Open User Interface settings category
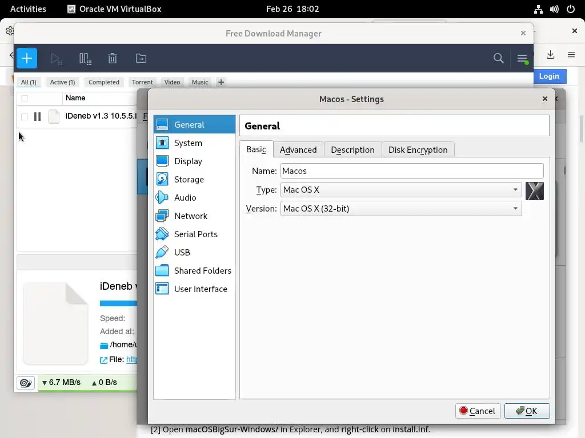The image size is (585, 438). pyautogui.click(x=194, y=289)
